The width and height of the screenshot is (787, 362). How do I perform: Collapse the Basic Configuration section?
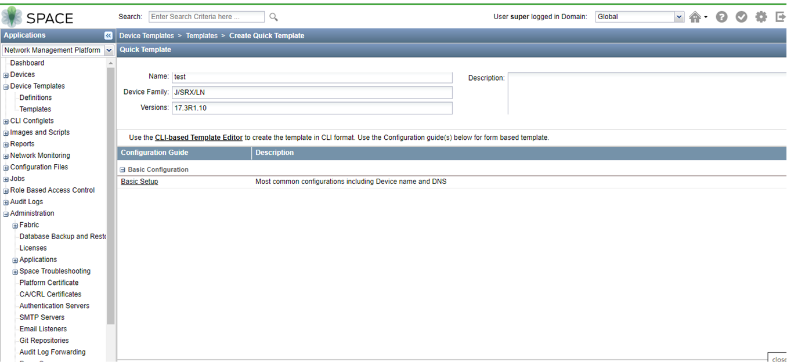(122, 169)
